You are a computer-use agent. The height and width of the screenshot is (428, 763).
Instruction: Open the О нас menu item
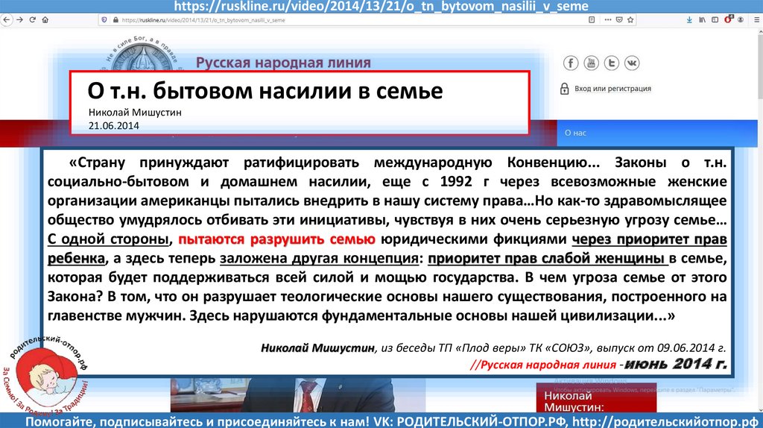point(575,133)
